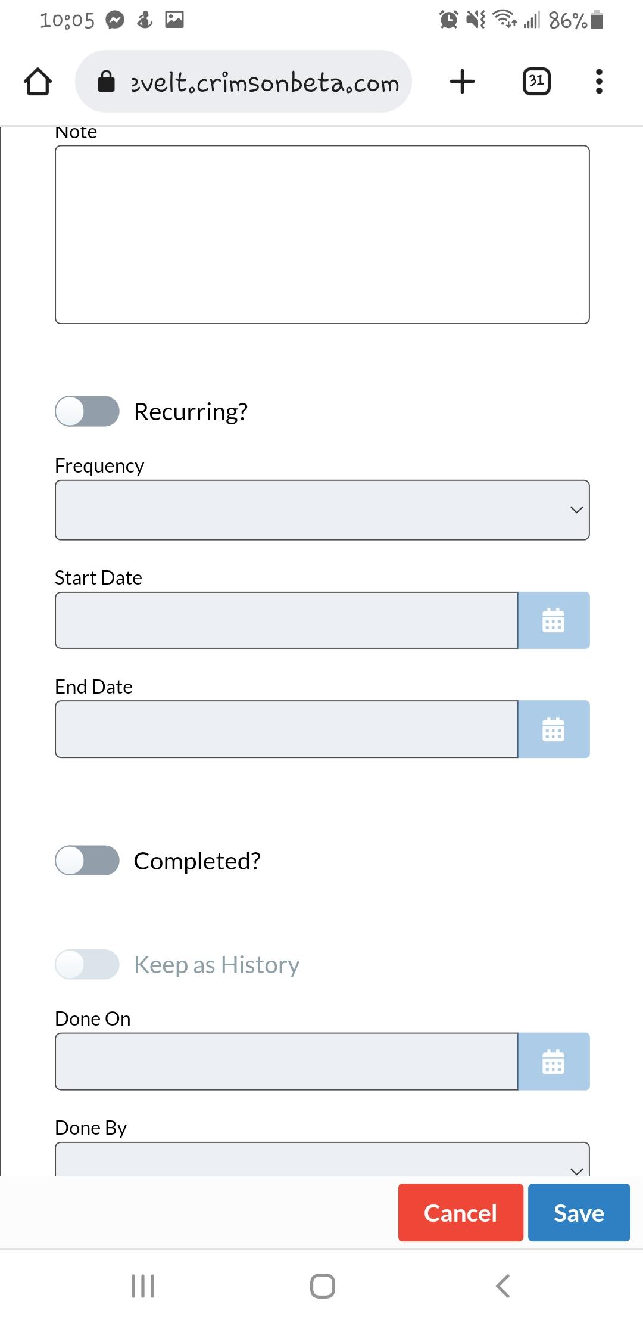The height and width of the screenshot is (1323, 643).
Task: Click the End Date text field
Action: [286, 729]
